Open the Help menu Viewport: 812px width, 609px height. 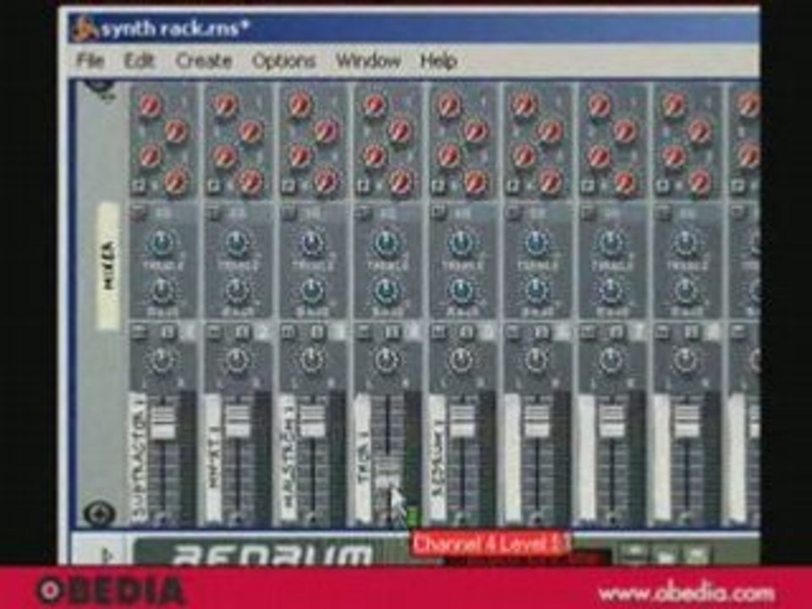click(x=439, y=61)
